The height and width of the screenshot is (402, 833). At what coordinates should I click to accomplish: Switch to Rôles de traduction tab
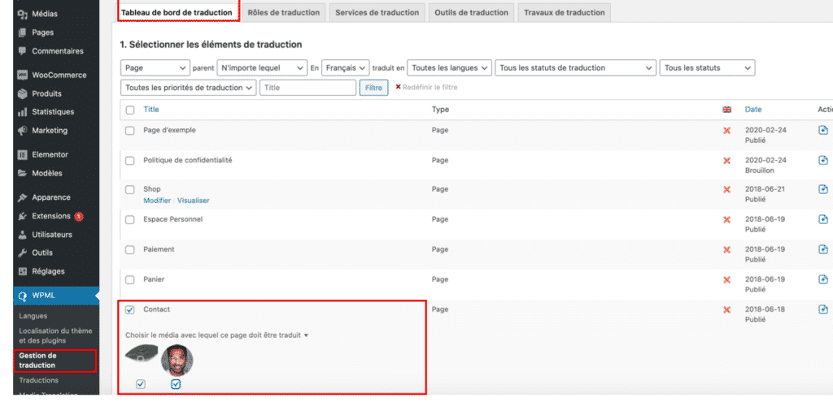[x=284, y=12]
